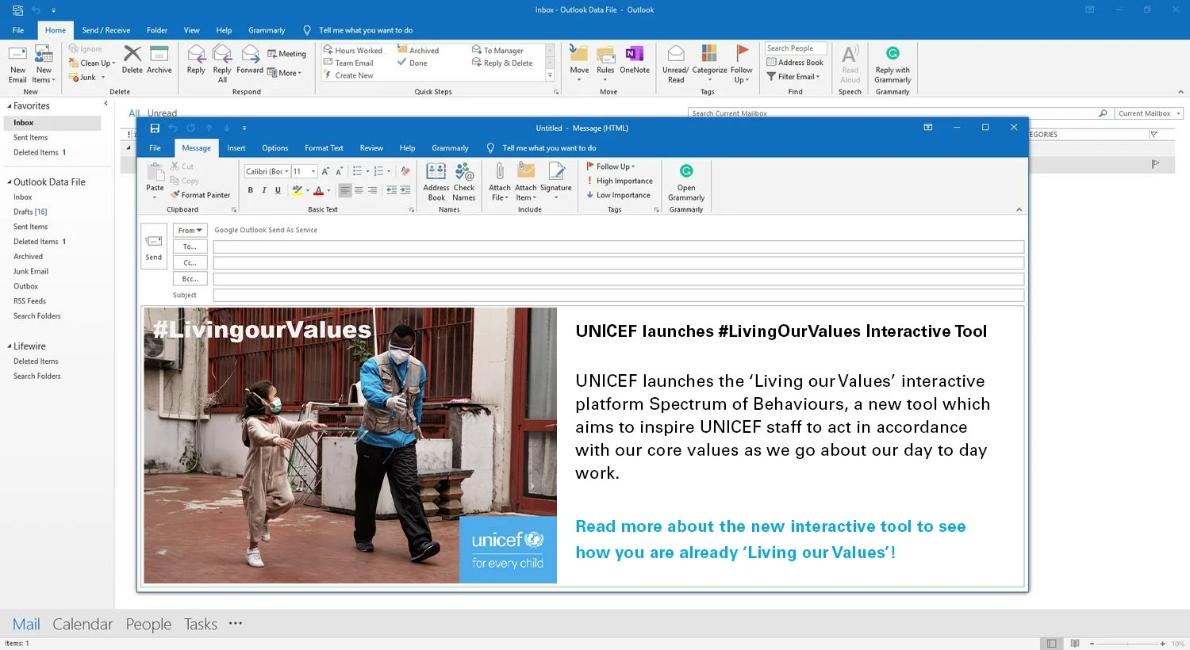Toggle Italic formatting in Basic Text
Screen dimensions: 1190x650
tap(264, 190)
